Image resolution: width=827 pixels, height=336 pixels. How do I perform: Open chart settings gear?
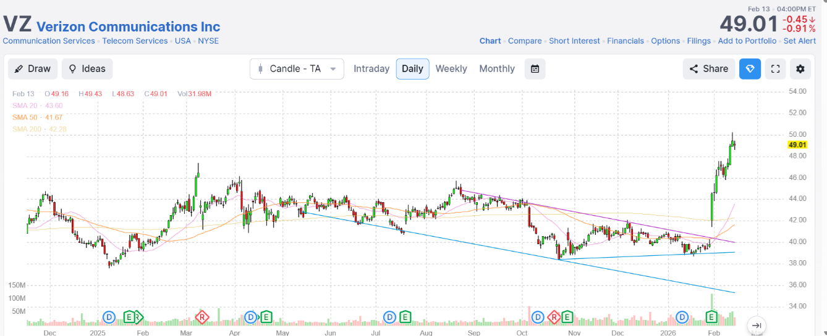(x=800, y=68)
